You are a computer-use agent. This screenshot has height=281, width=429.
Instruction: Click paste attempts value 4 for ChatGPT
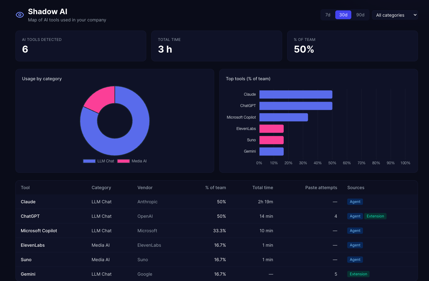pyautogui.click(x=336, y=216)
